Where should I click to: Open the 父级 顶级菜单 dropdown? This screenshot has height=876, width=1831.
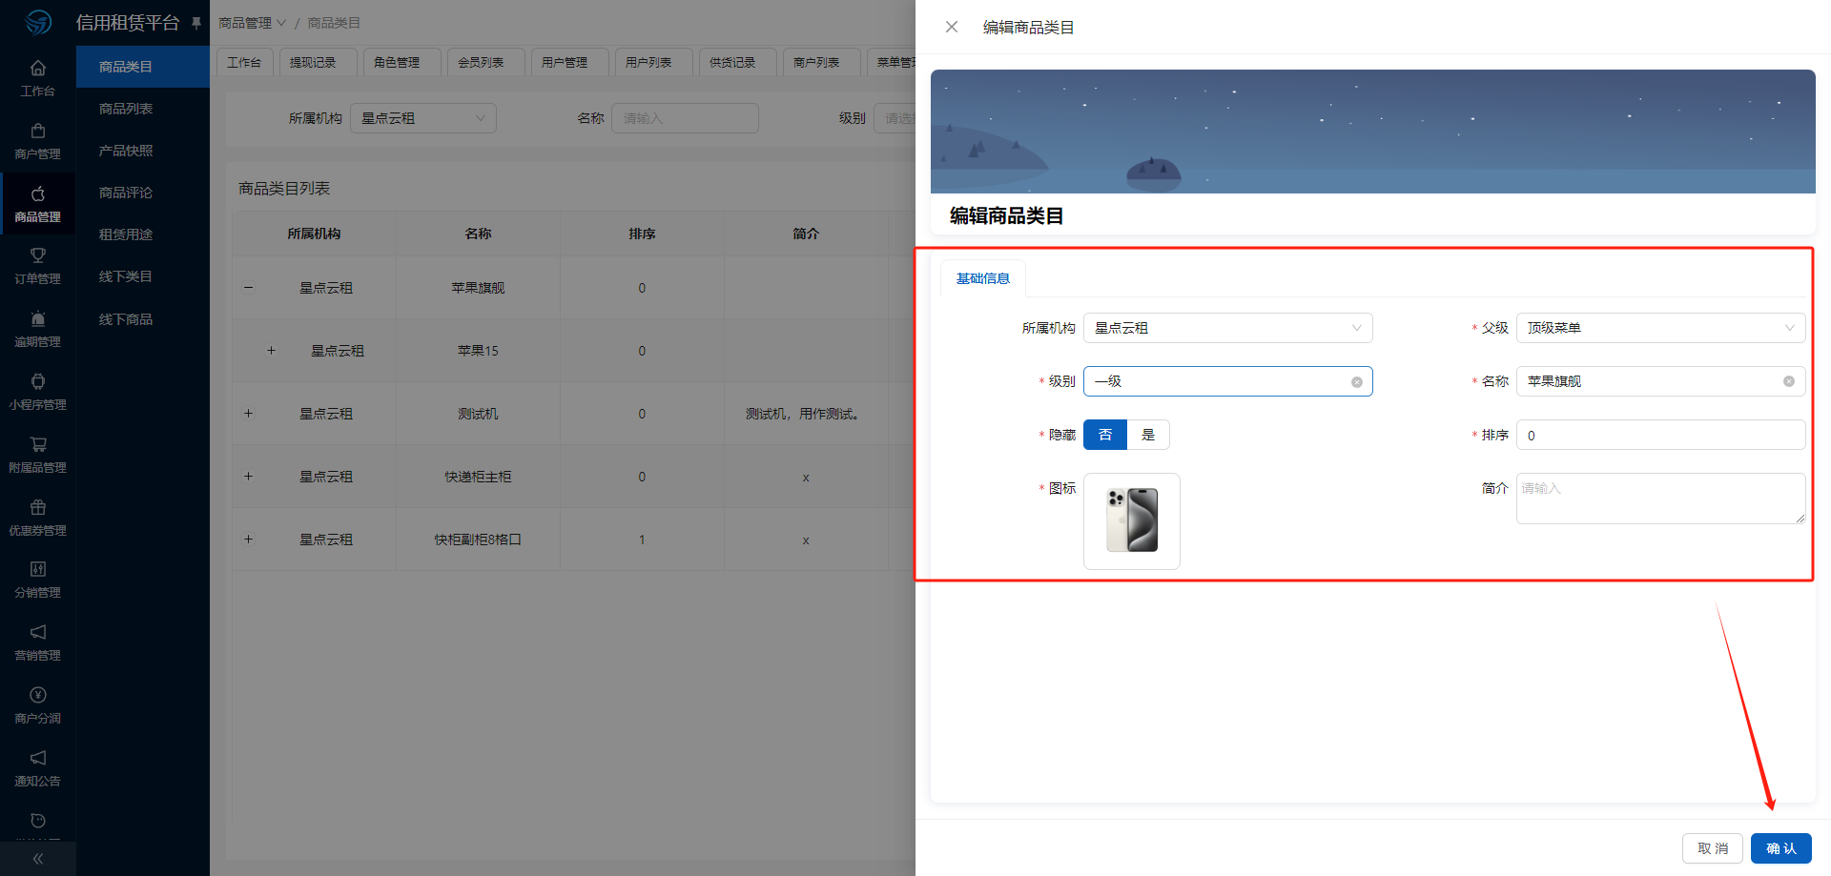(x=1660, y=328)
